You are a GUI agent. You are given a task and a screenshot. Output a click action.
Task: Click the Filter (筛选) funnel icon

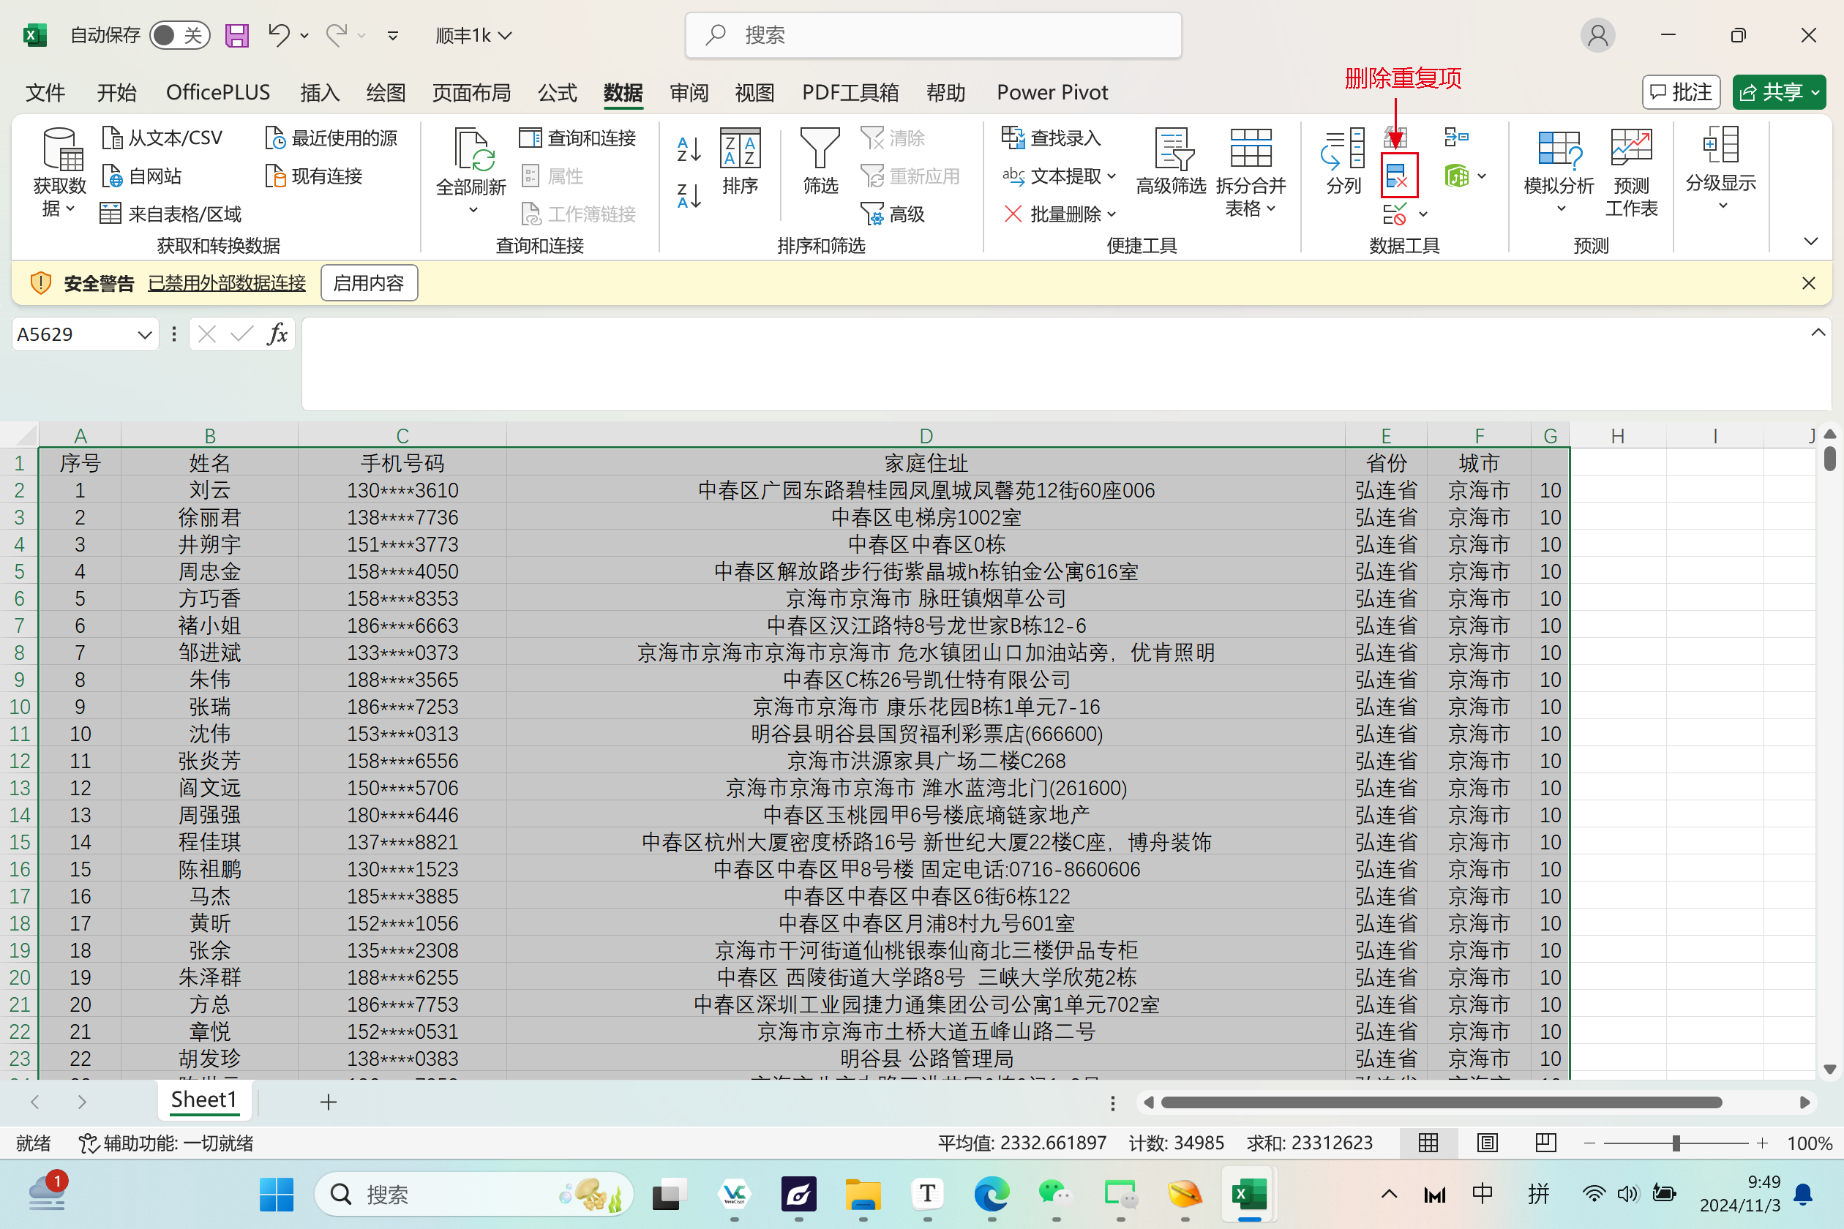click(820, 161)
